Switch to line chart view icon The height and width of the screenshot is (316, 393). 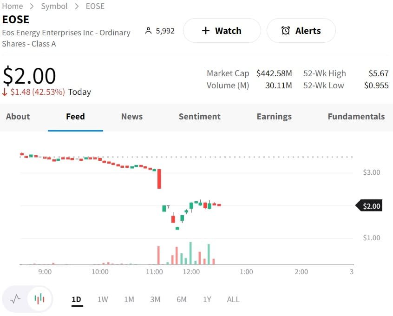click(x=15, y=299)
